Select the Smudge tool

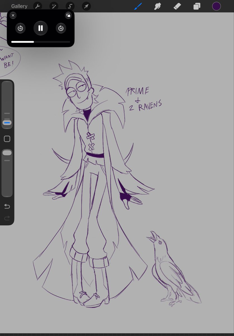click(x=157, y=6)
